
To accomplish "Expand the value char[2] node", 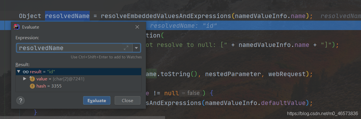I will [x=25, y=79].
